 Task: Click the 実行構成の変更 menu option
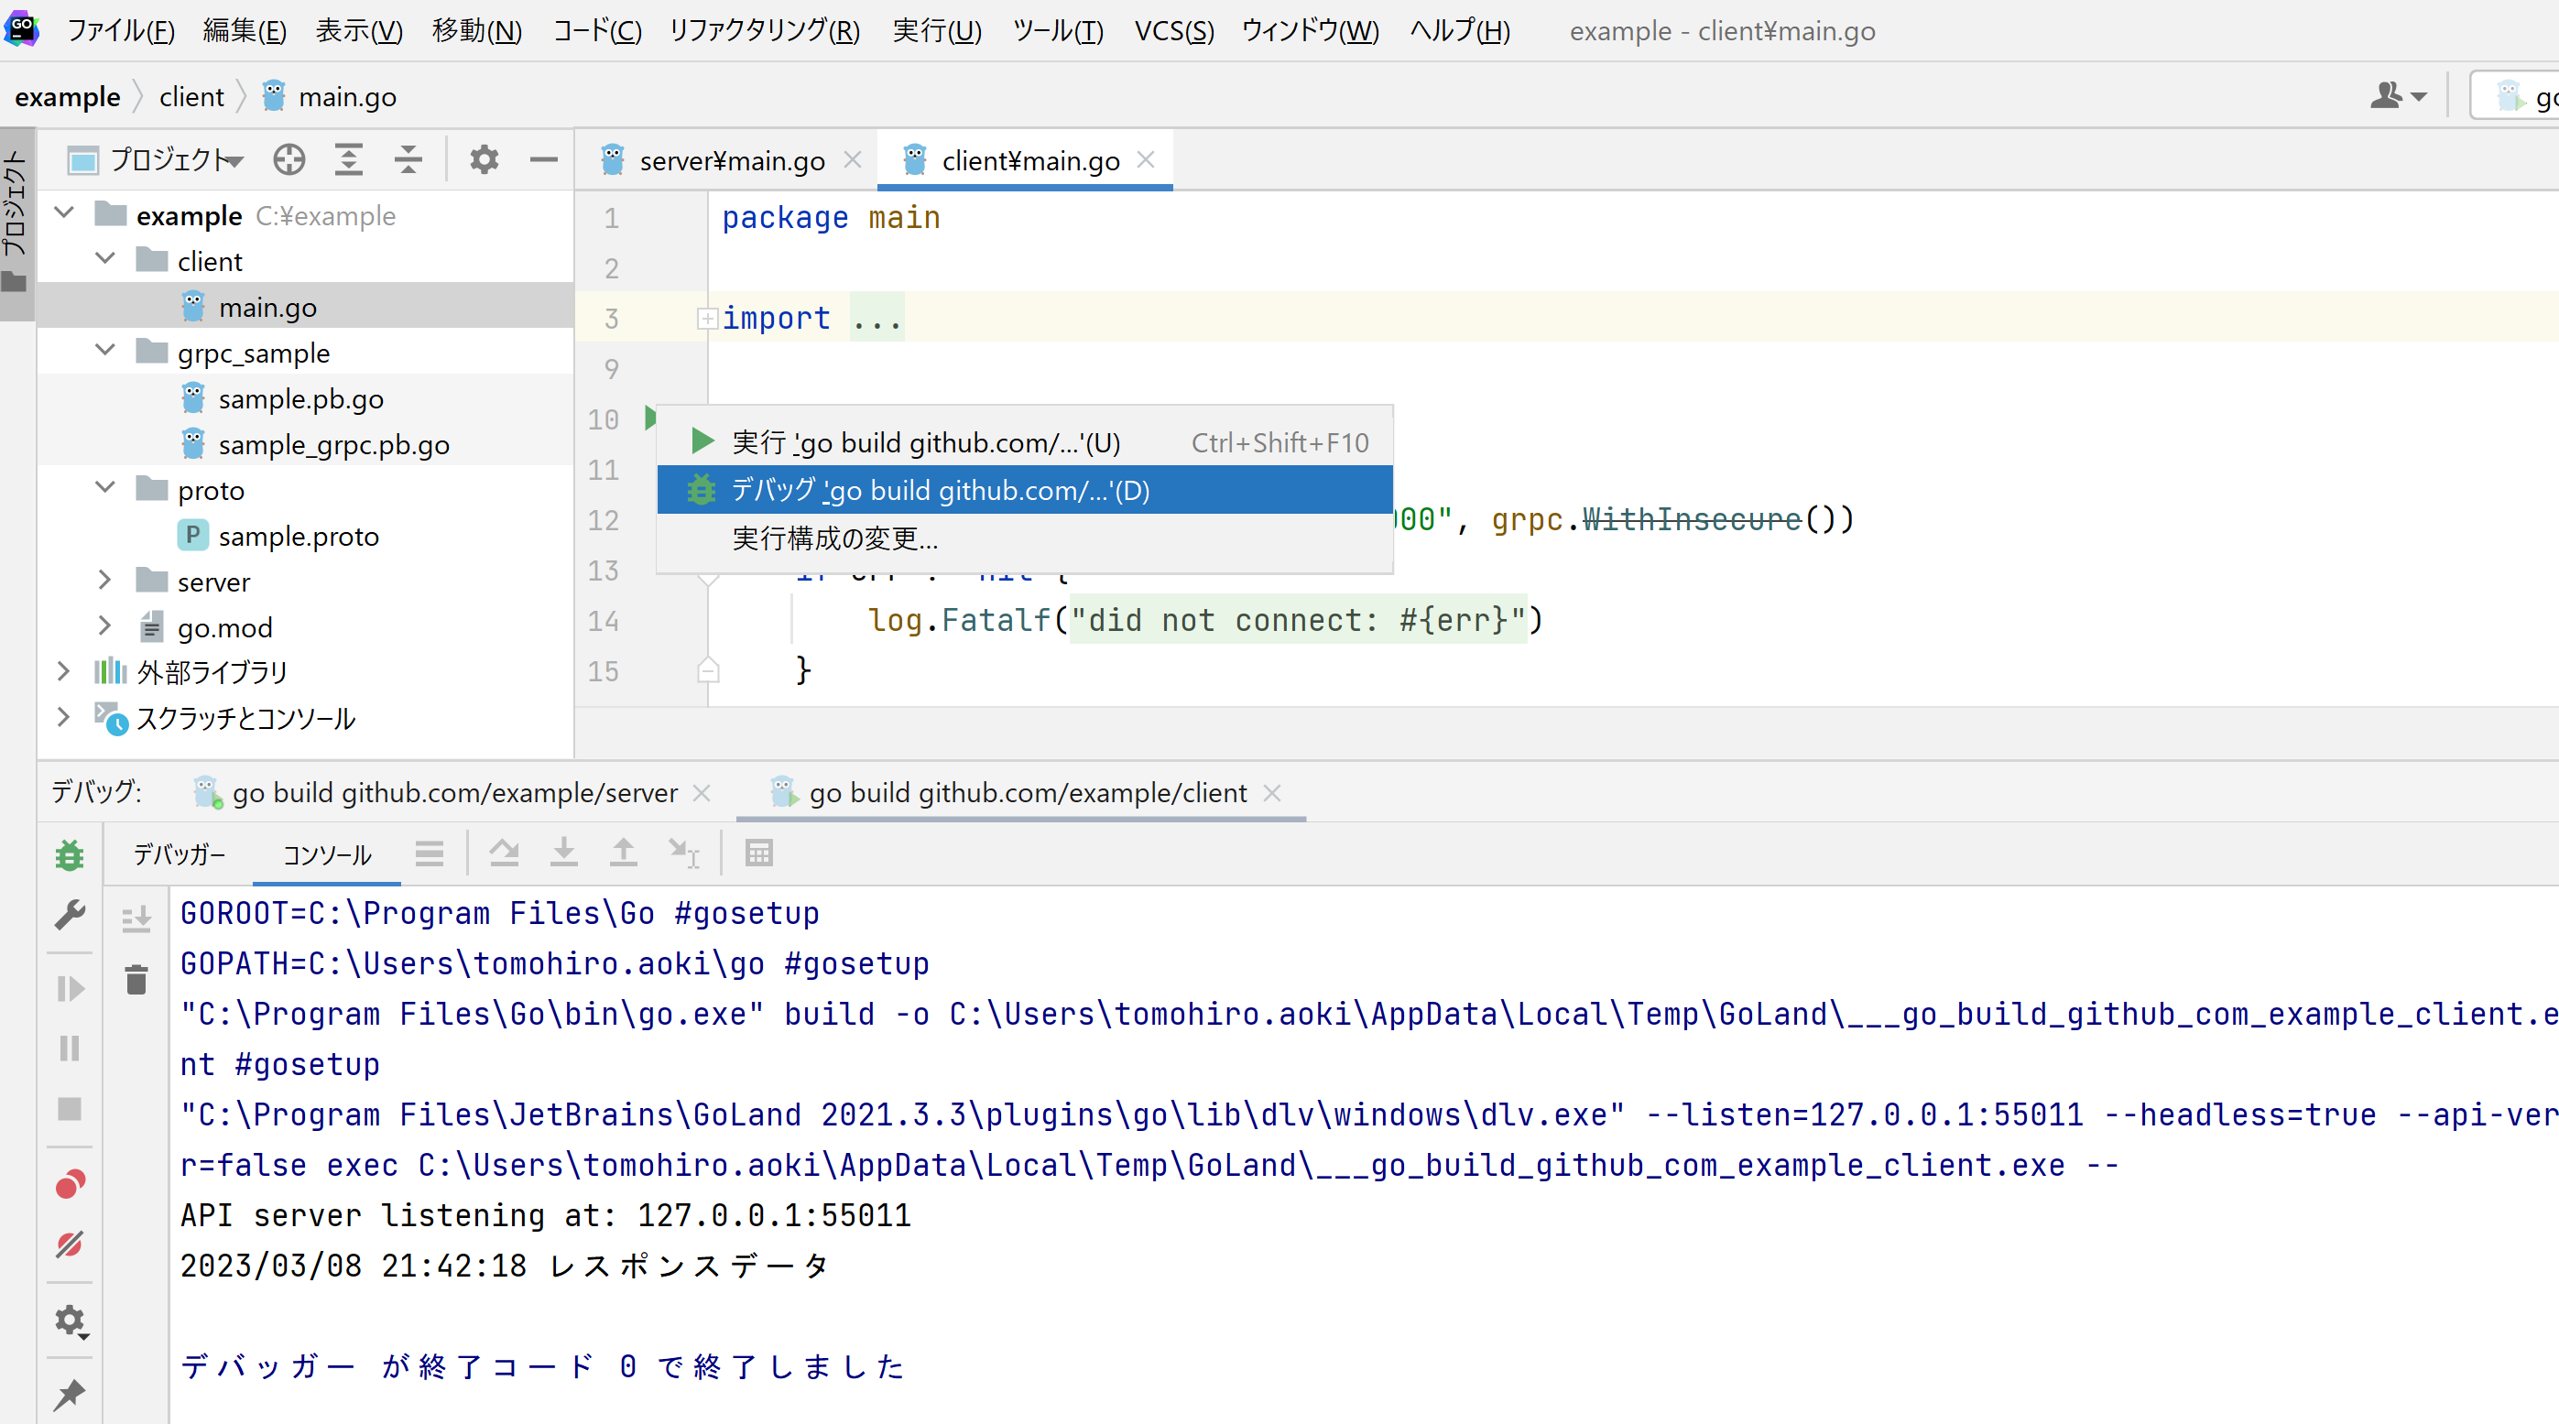click(834, 538)
